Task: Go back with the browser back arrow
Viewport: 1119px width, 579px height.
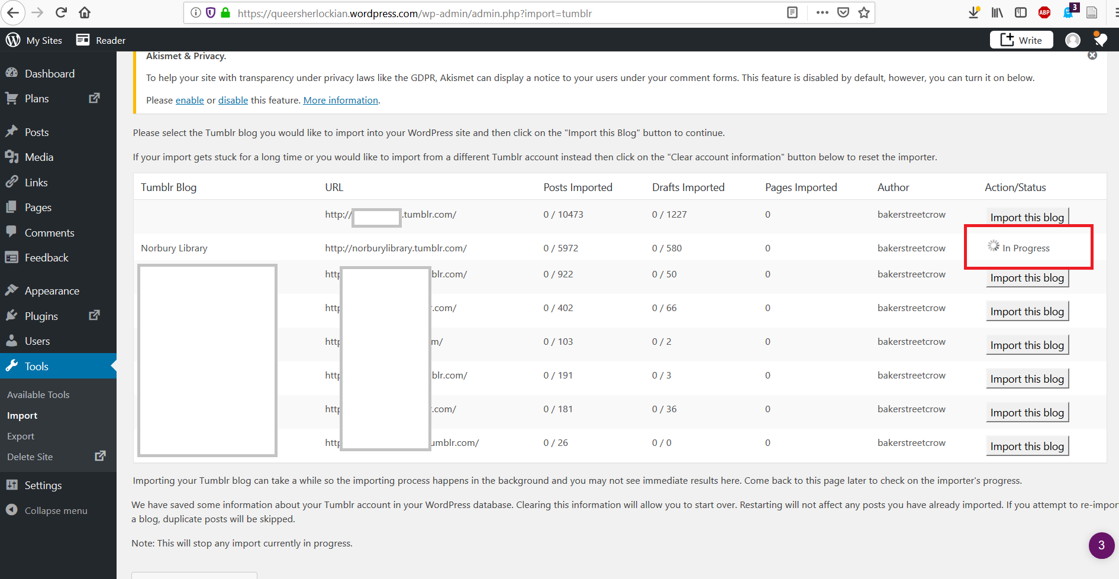Action: click(13, 12)
